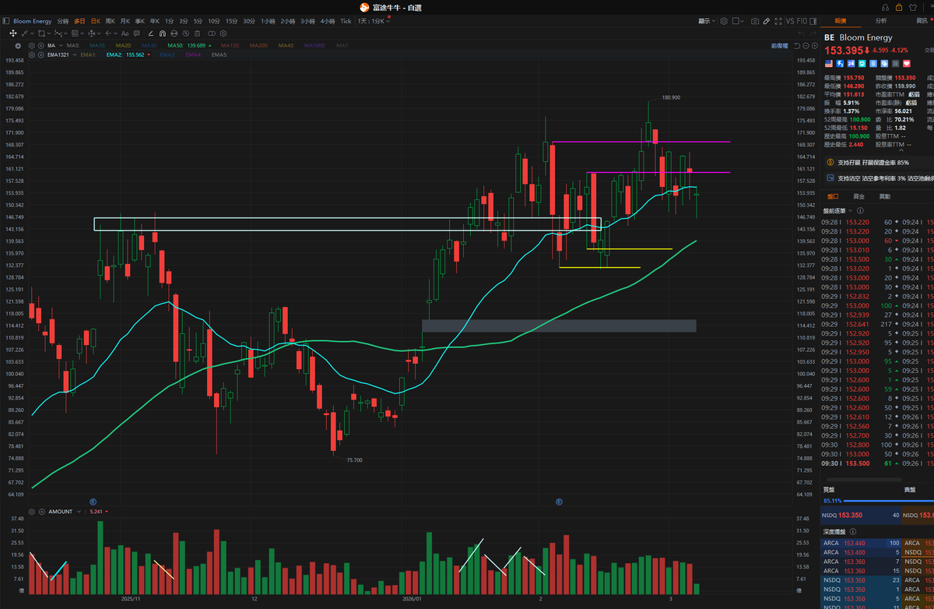934x609 pixels.
Task: Click the US flag market icon
Action: (829, 63)
